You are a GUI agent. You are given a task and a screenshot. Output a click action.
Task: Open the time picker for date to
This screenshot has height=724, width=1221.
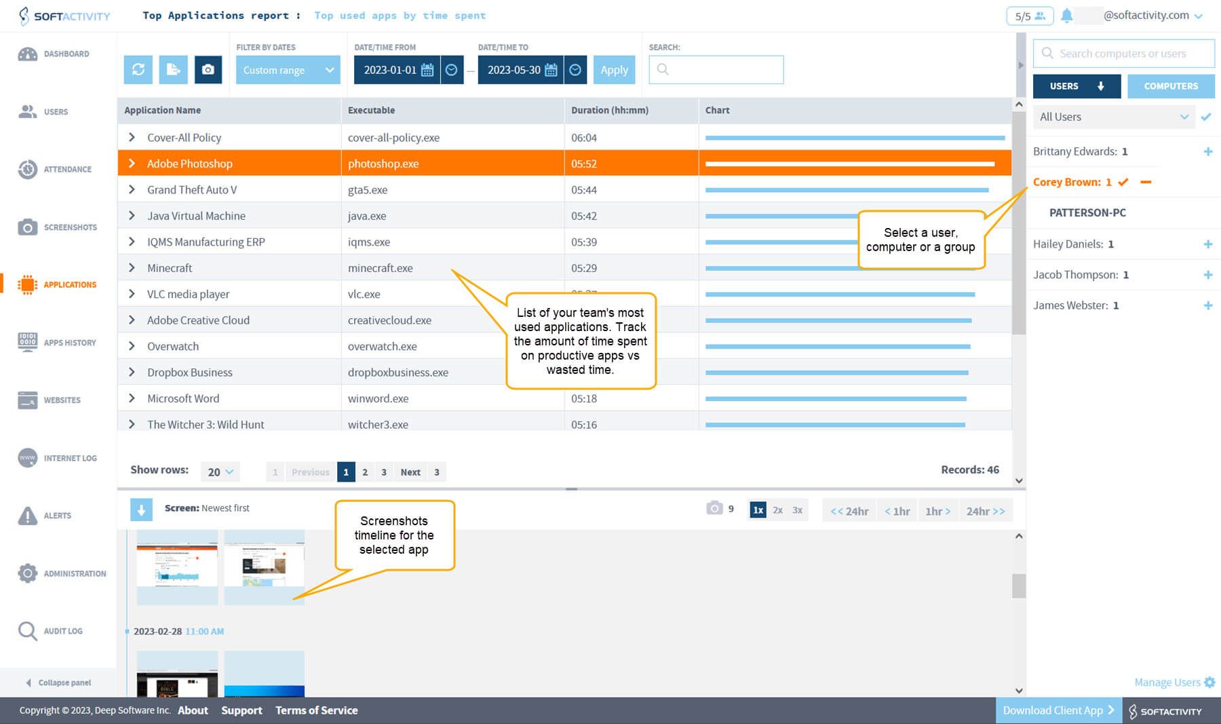(575, 70)
